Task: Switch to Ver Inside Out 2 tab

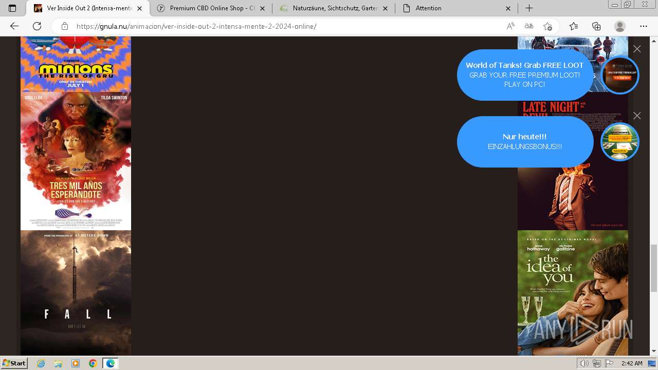Action: tap(88, 8)
